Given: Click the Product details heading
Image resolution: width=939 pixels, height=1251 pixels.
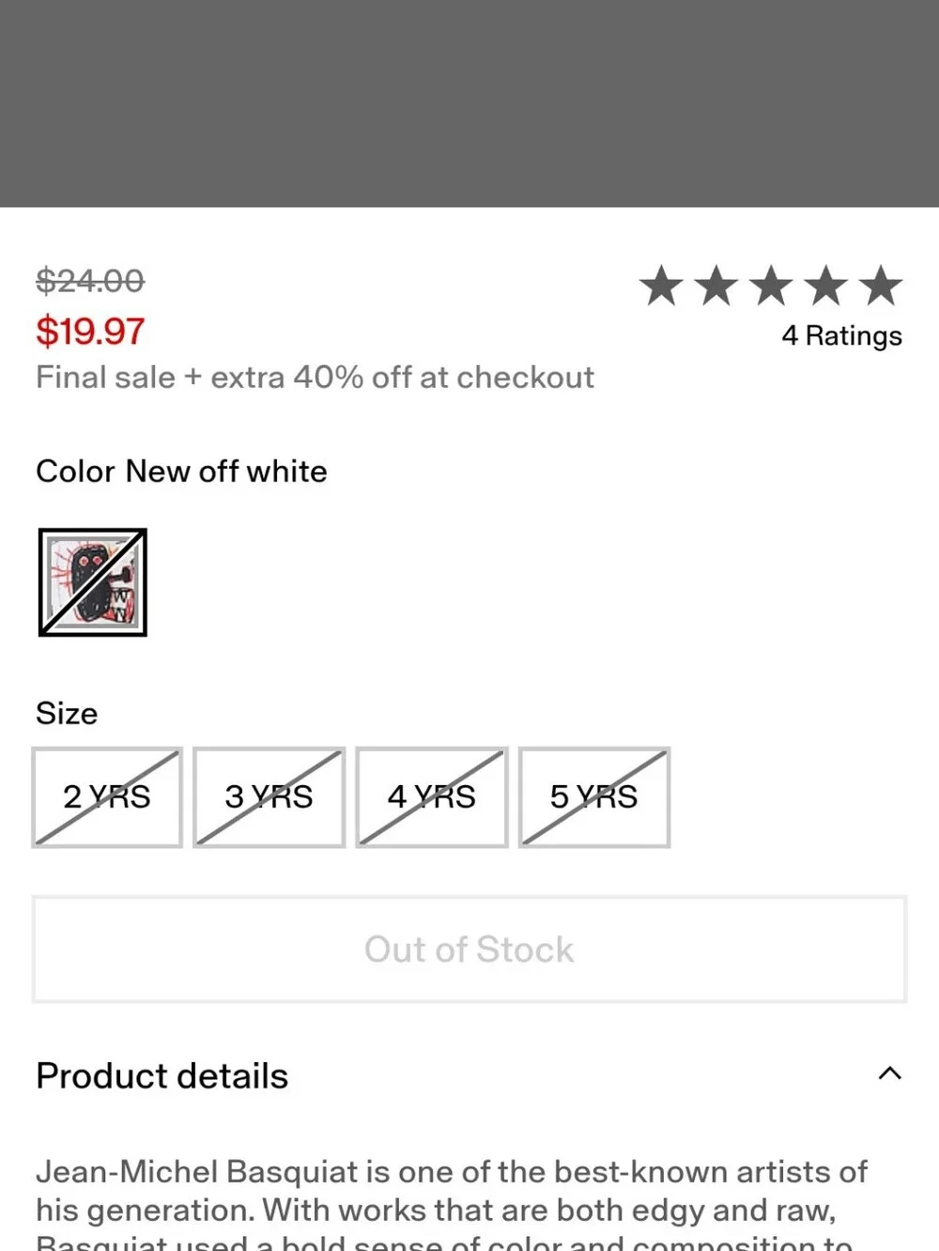Looking at the screenshot, I should [162, 1076].
